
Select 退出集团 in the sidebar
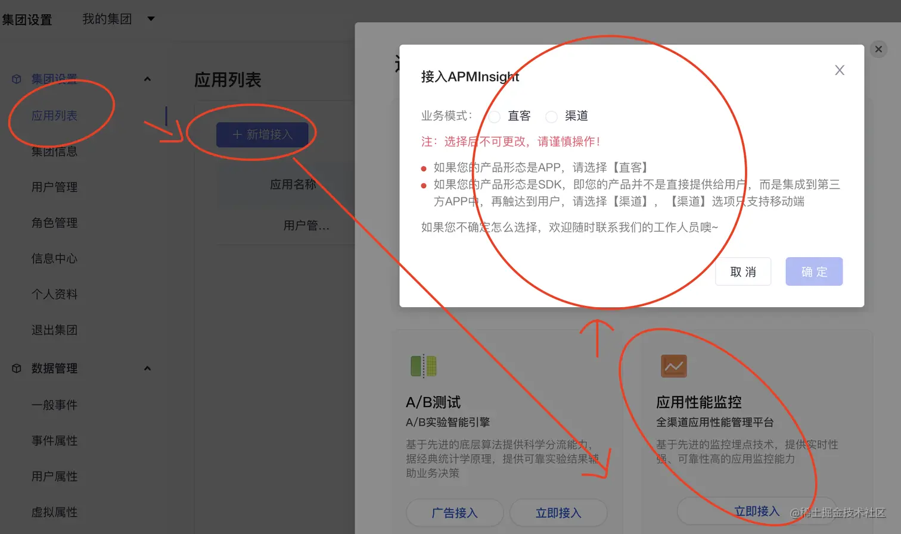pyautogui.click(x=54, y=330)
